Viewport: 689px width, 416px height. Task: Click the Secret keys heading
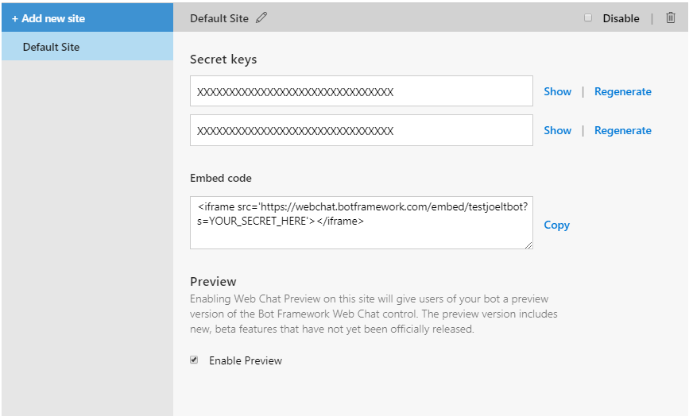pyautogui.click(x=223, y=60)
